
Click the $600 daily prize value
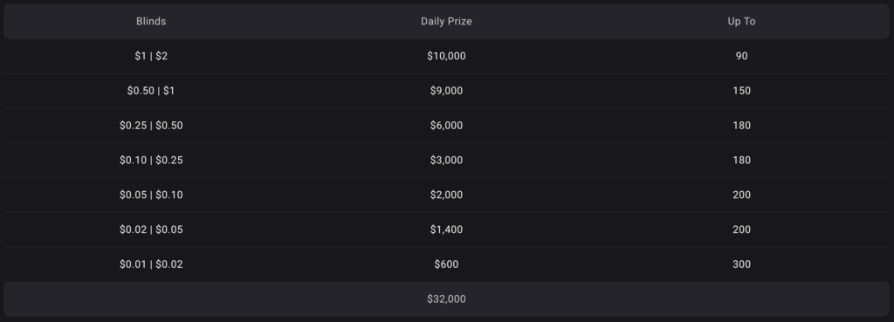click(446, 264)
